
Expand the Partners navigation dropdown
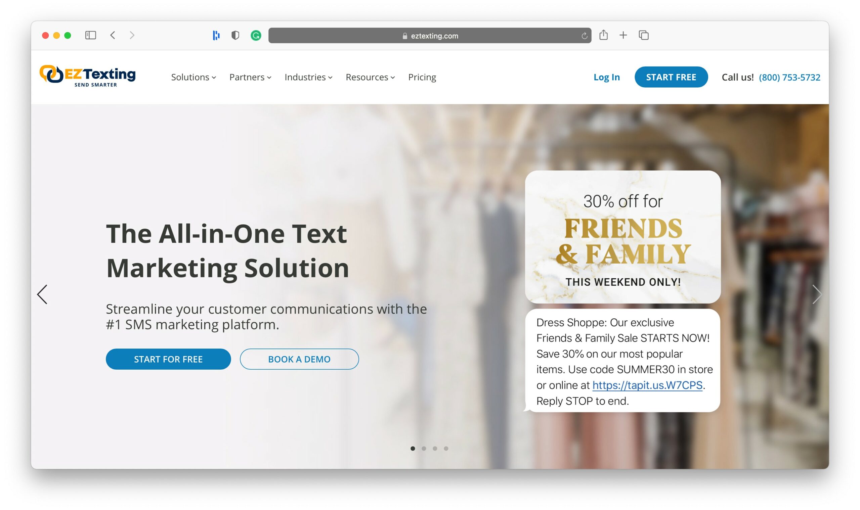[x=250, y=77]
